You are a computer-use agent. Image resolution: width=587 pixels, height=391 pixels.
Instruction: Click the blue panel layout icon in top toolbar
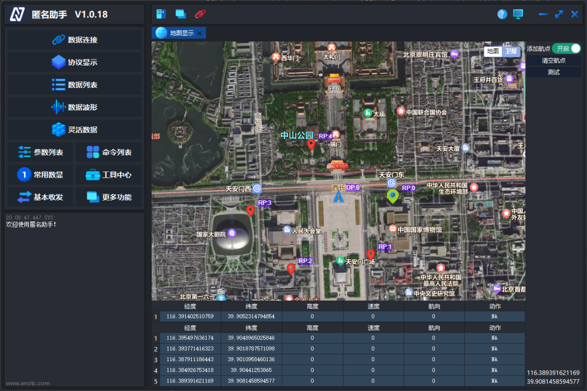[161, 14]
